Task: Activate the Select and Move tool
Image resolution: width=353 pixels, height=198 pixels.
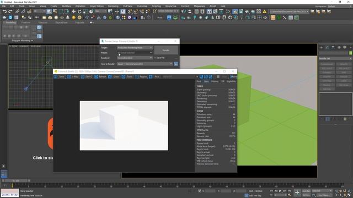Action: [x=73, y=12]
